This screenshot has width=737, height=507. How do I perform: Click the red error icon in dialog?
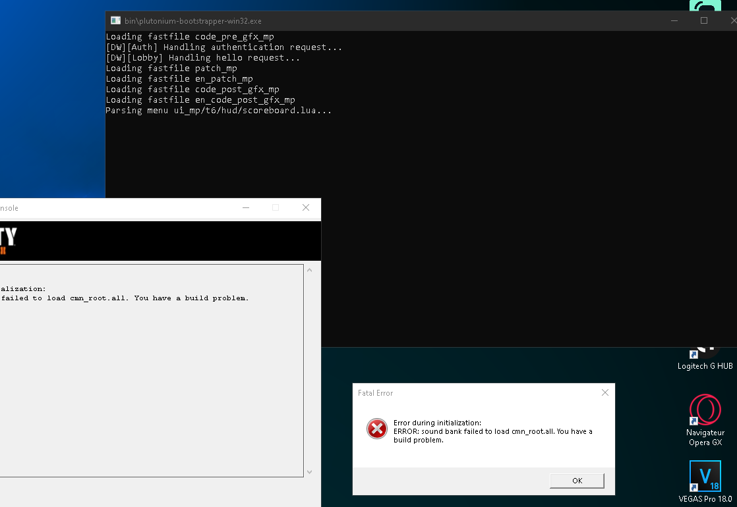tap(377, 429)
